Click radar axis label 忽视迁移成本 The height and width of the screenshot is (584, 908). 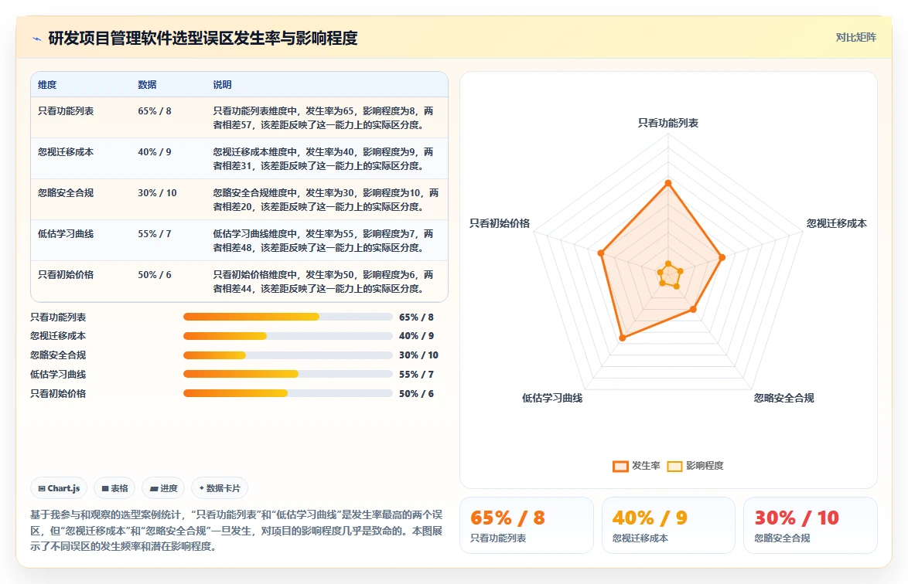click(837, 224)
